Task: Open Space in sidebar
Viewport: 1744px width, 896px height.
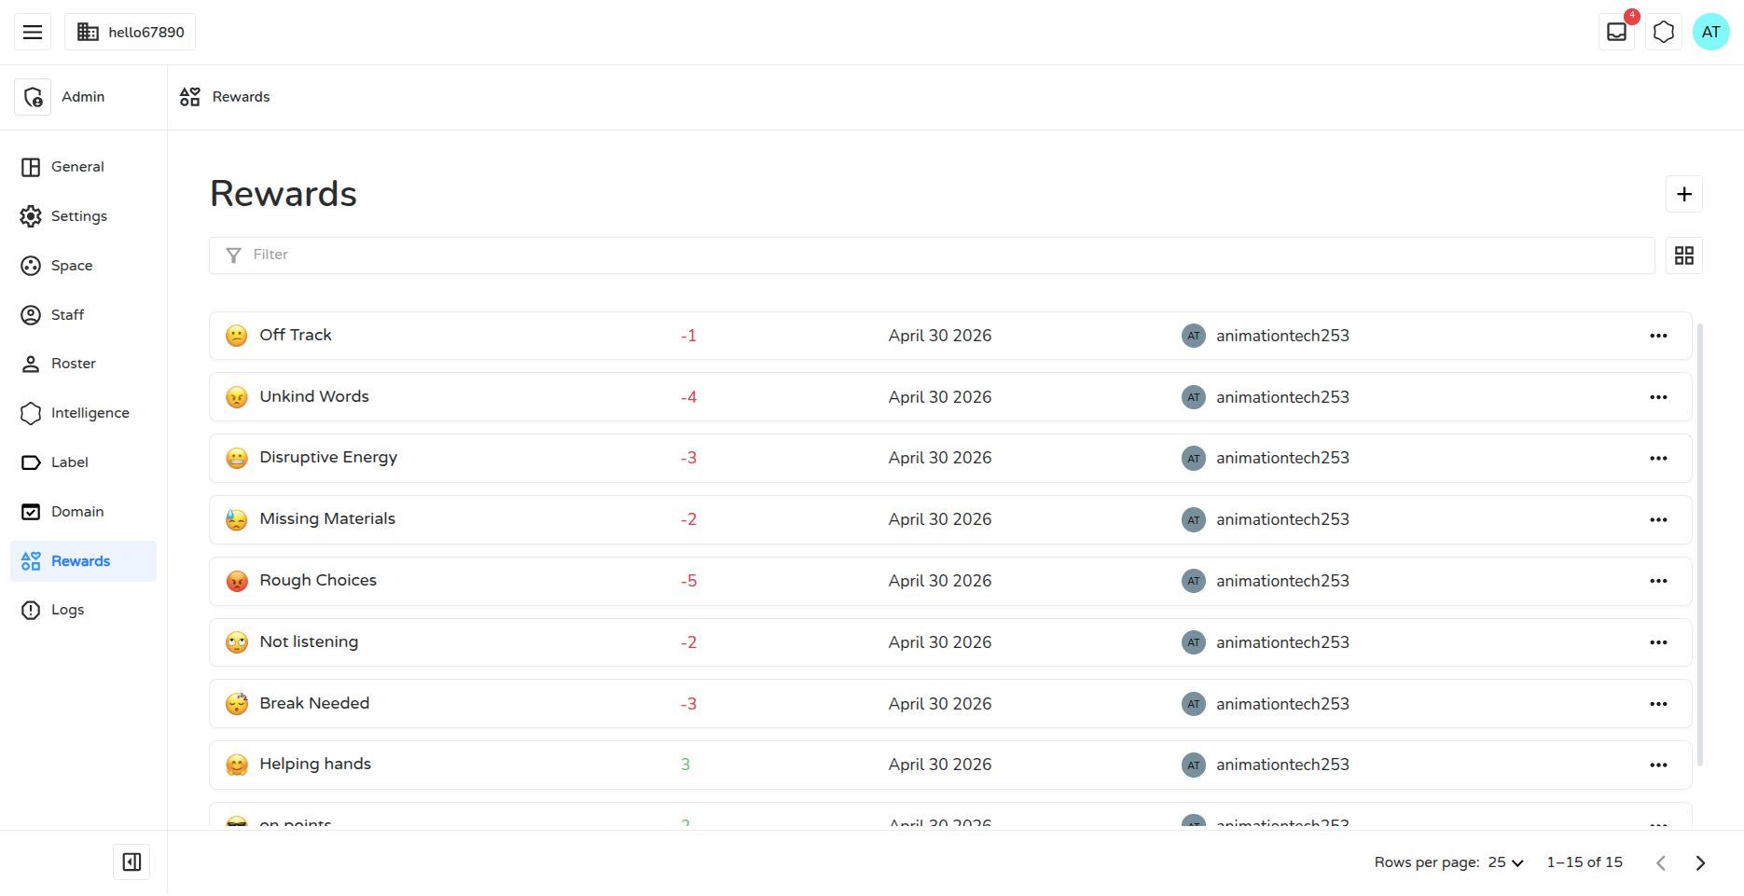Action: coord(83,266)
